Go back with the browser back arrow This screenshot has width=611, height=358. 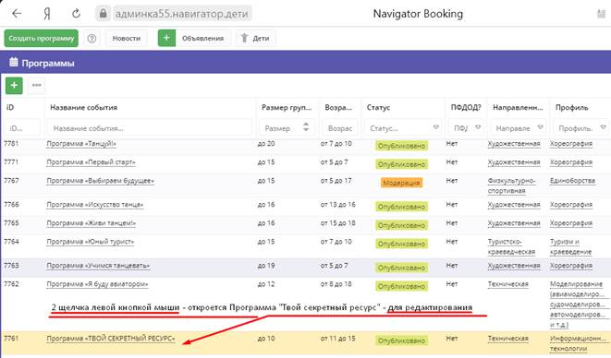(17, 14)
